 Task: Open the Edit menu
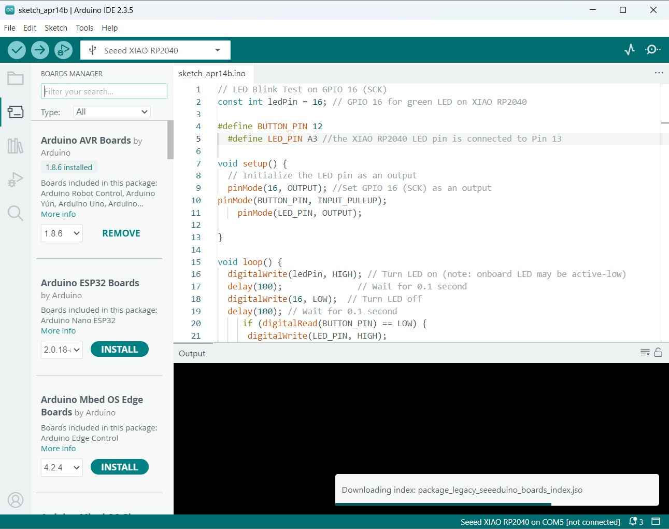[x=30, y=28]
